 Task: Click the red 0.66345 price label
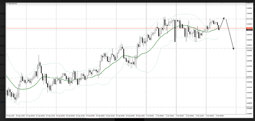249,28
